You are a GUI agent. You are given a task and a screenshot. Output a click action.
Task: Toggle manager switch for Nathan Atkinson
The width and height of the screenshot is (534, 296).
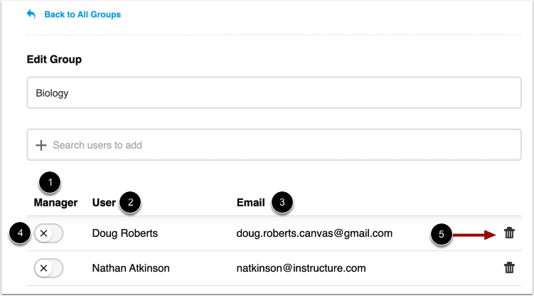tap(48, 268)
